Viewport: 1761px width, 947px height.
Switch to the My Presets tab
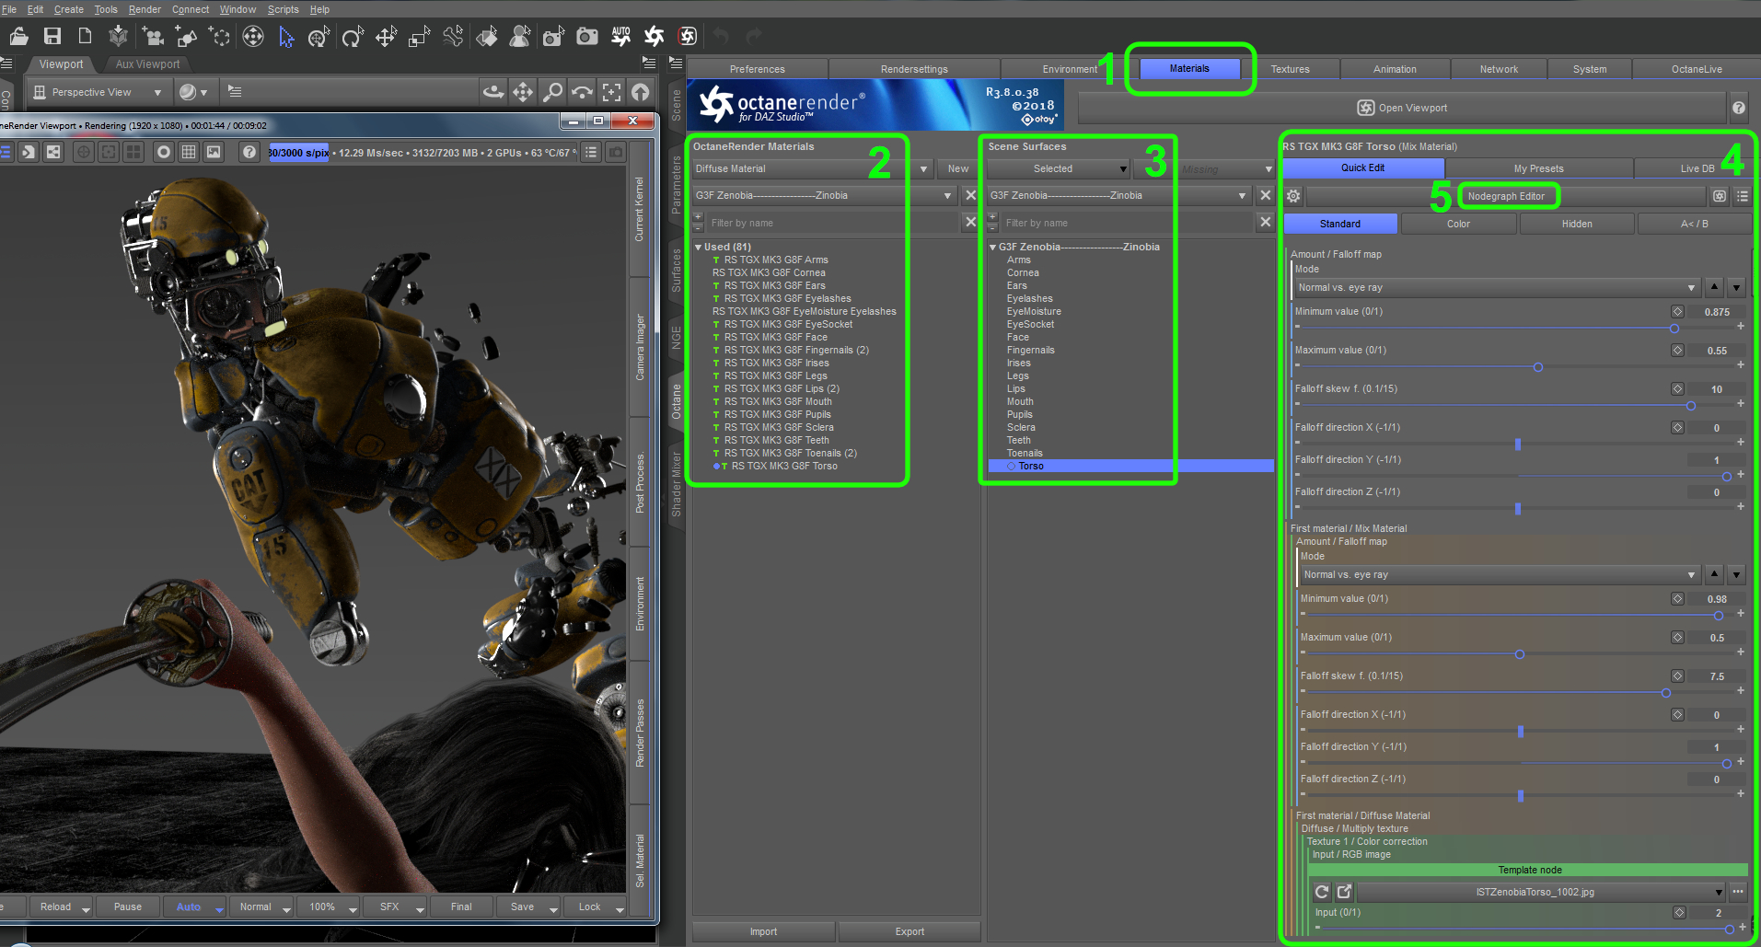(1538, 168)
